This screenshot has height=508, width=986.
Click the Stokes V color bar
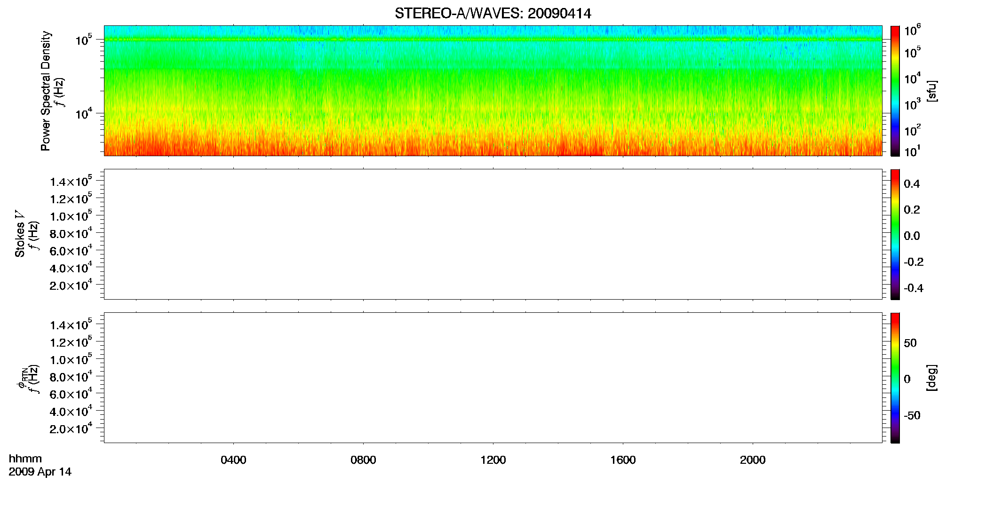(895, 234)
